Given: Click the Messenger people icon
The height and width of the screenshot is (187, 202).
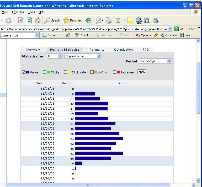Looking at the screenshot, I should click(156, 20).
